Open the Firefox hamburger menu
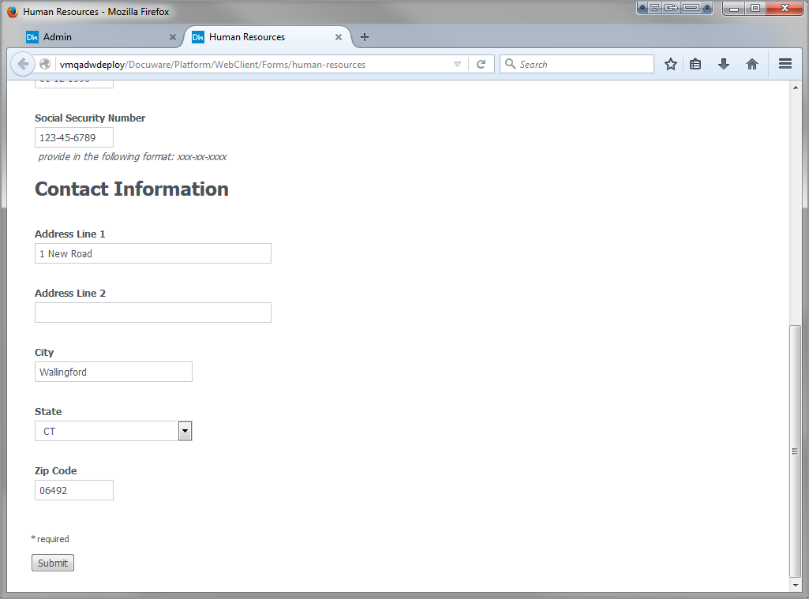This screenshot has height=599, width=809. pyautogui.click(x=785, y=64)
